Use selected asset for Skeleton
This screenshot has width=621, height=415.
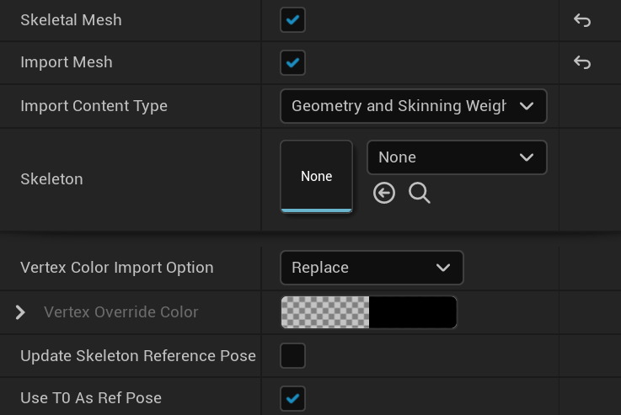coord(384,194)
